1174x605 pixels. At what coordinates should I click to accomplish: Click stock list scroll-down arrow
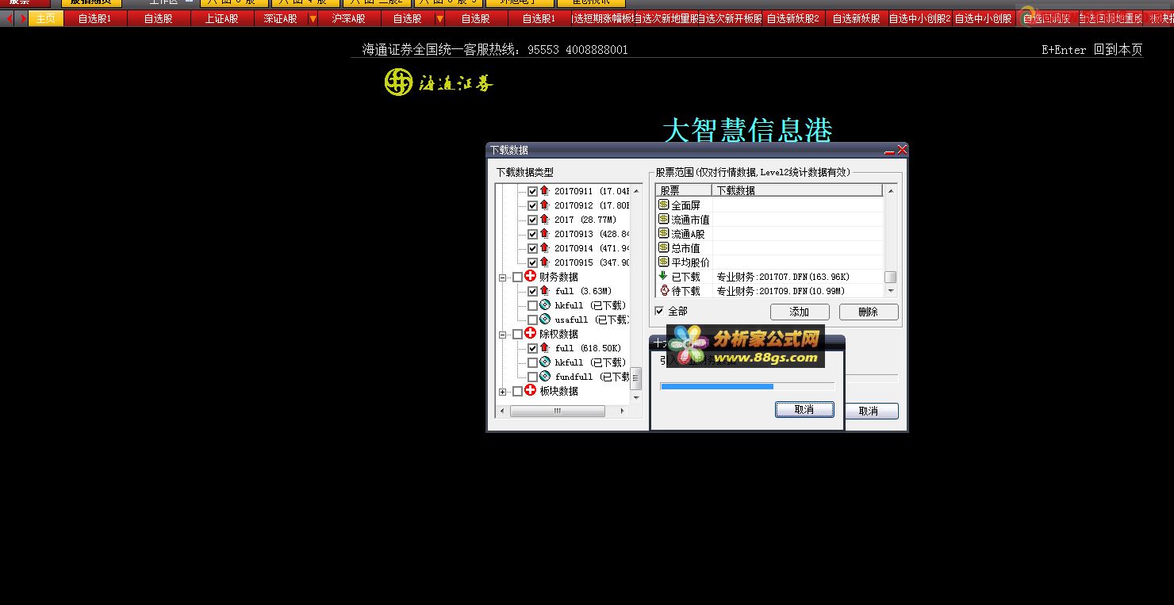pyautogui.click(x=891, y=291)
